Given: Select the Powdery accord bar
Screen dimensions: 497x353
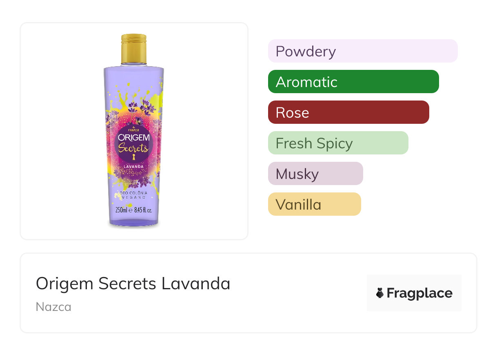Looking at the screenshot, I should [362, 51].
